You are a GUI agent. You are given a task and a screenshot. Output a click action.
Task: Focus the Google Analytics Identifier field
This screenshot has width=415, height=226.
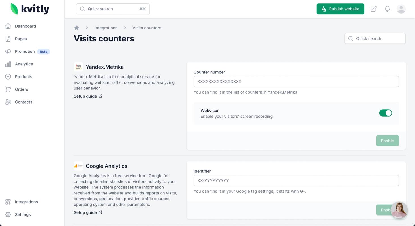296,181
